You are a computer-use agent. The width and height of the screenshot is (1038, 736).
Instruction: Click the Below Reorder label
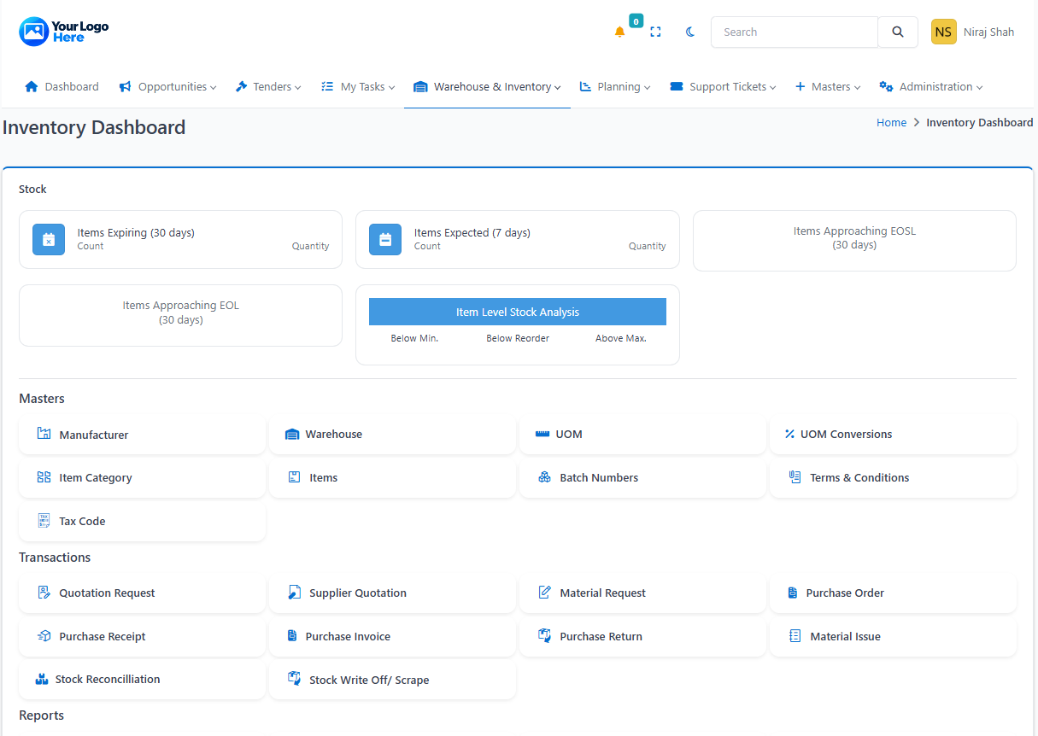tap(518, 338)
